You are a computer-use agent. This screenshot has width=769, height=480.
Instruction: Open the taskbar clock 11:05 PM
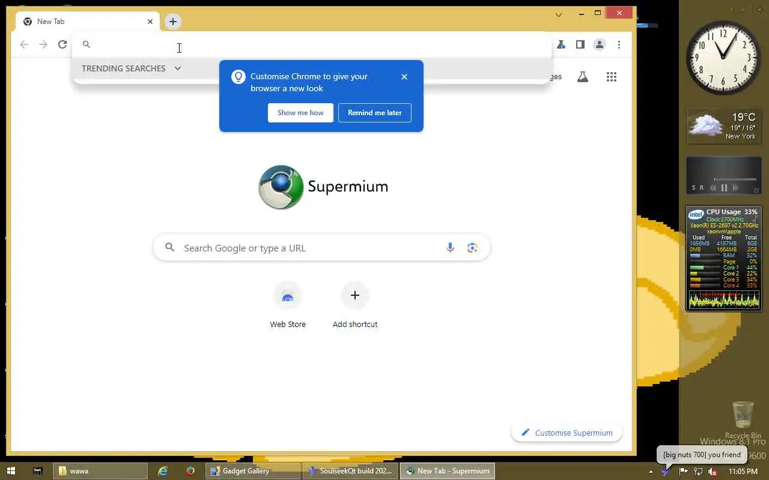click(x=743, y=472)
